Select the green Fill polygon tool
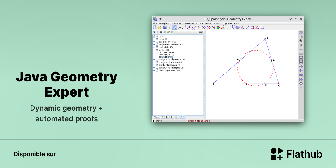This screenshot has width=336, height=168. [218, 27]
